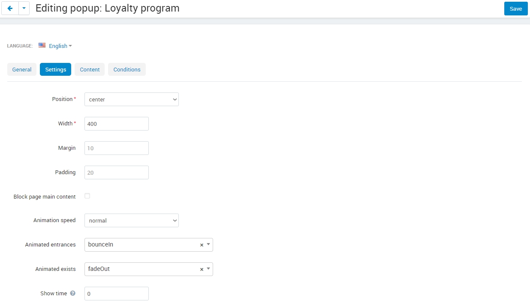Open the Conditions tab

point(127,69)
